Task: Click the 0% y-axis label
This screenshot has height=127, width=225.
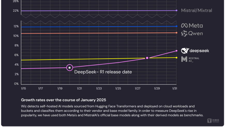Action: (x=17, y=84)
